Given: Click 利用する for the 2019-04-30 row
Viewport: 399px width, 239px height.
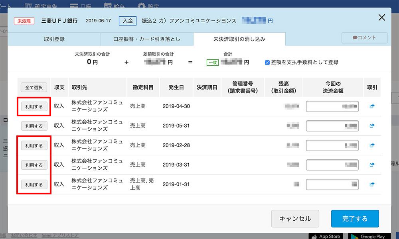Looking at the screenshot, I should (x=34, y=107).
